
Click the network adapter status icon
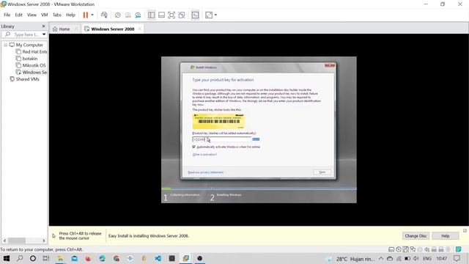click(413, 249)
